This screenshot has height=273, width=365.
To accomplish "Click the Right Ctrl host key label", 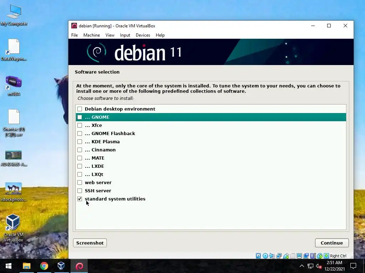I will pos(338,256).
